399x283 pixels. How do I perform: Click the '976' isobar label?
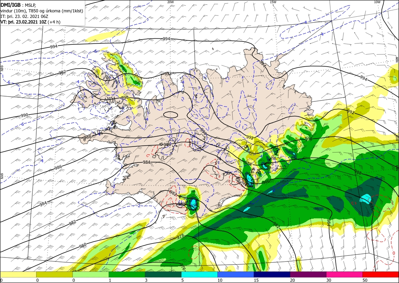pyautogui.click(x=182, y=267)
